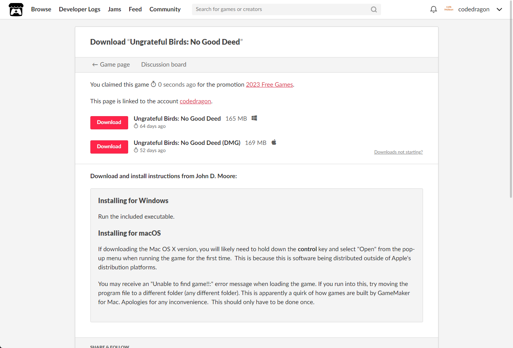
Task: Click the 64 days ago timestamp
Action: click(153, 126)
